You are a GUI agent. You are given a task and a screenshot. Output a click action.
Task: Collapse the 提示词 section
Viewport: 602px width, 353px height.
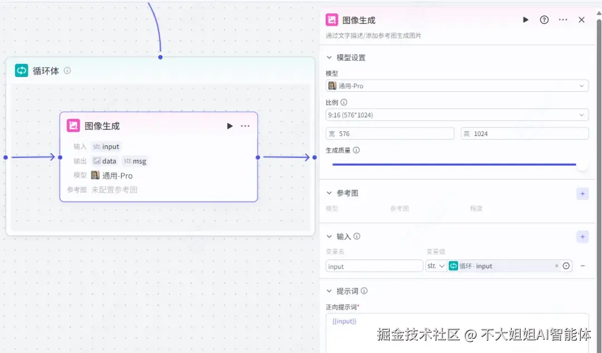[329, 291]
